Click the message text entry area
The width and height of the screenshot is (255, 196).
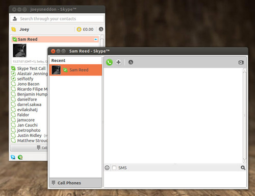(175, 179)
